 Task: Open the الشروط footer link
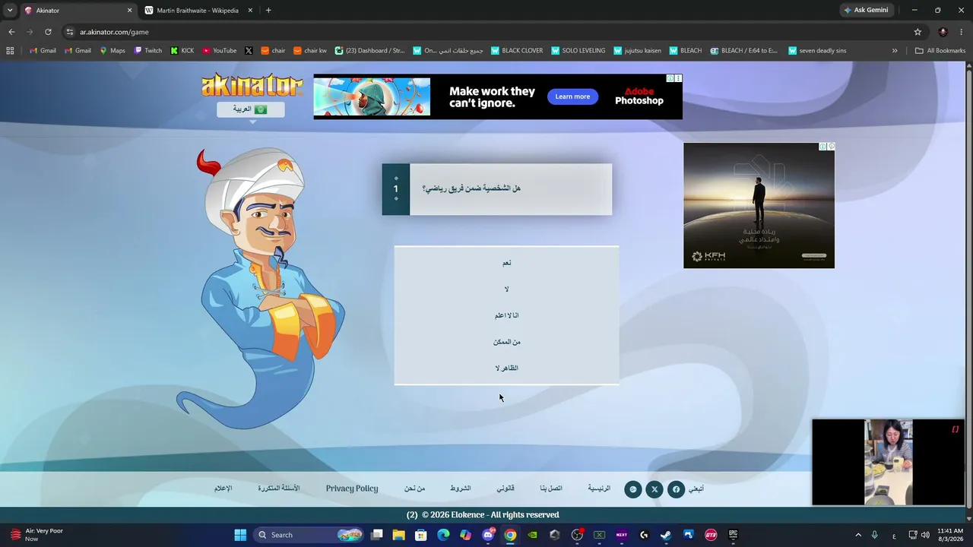point(460,489)
